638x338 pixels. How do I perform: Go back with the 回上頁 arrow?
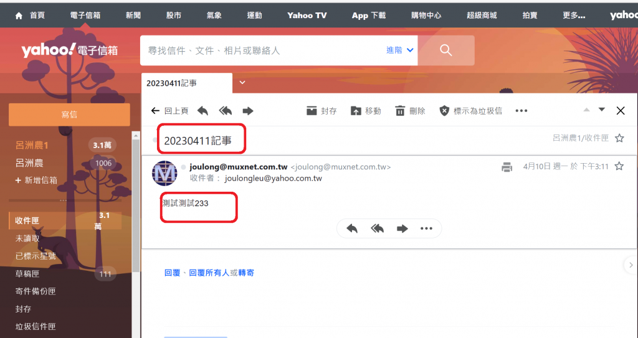169,111
